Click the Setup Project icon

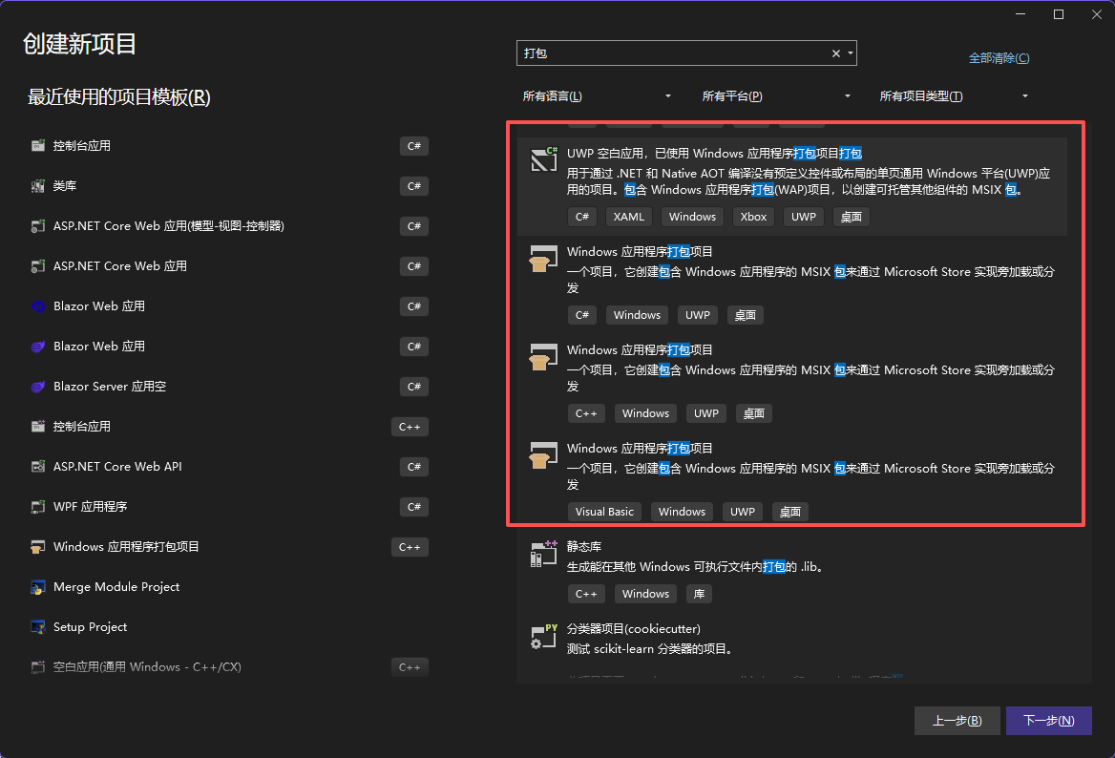click(x=37, y=626)
